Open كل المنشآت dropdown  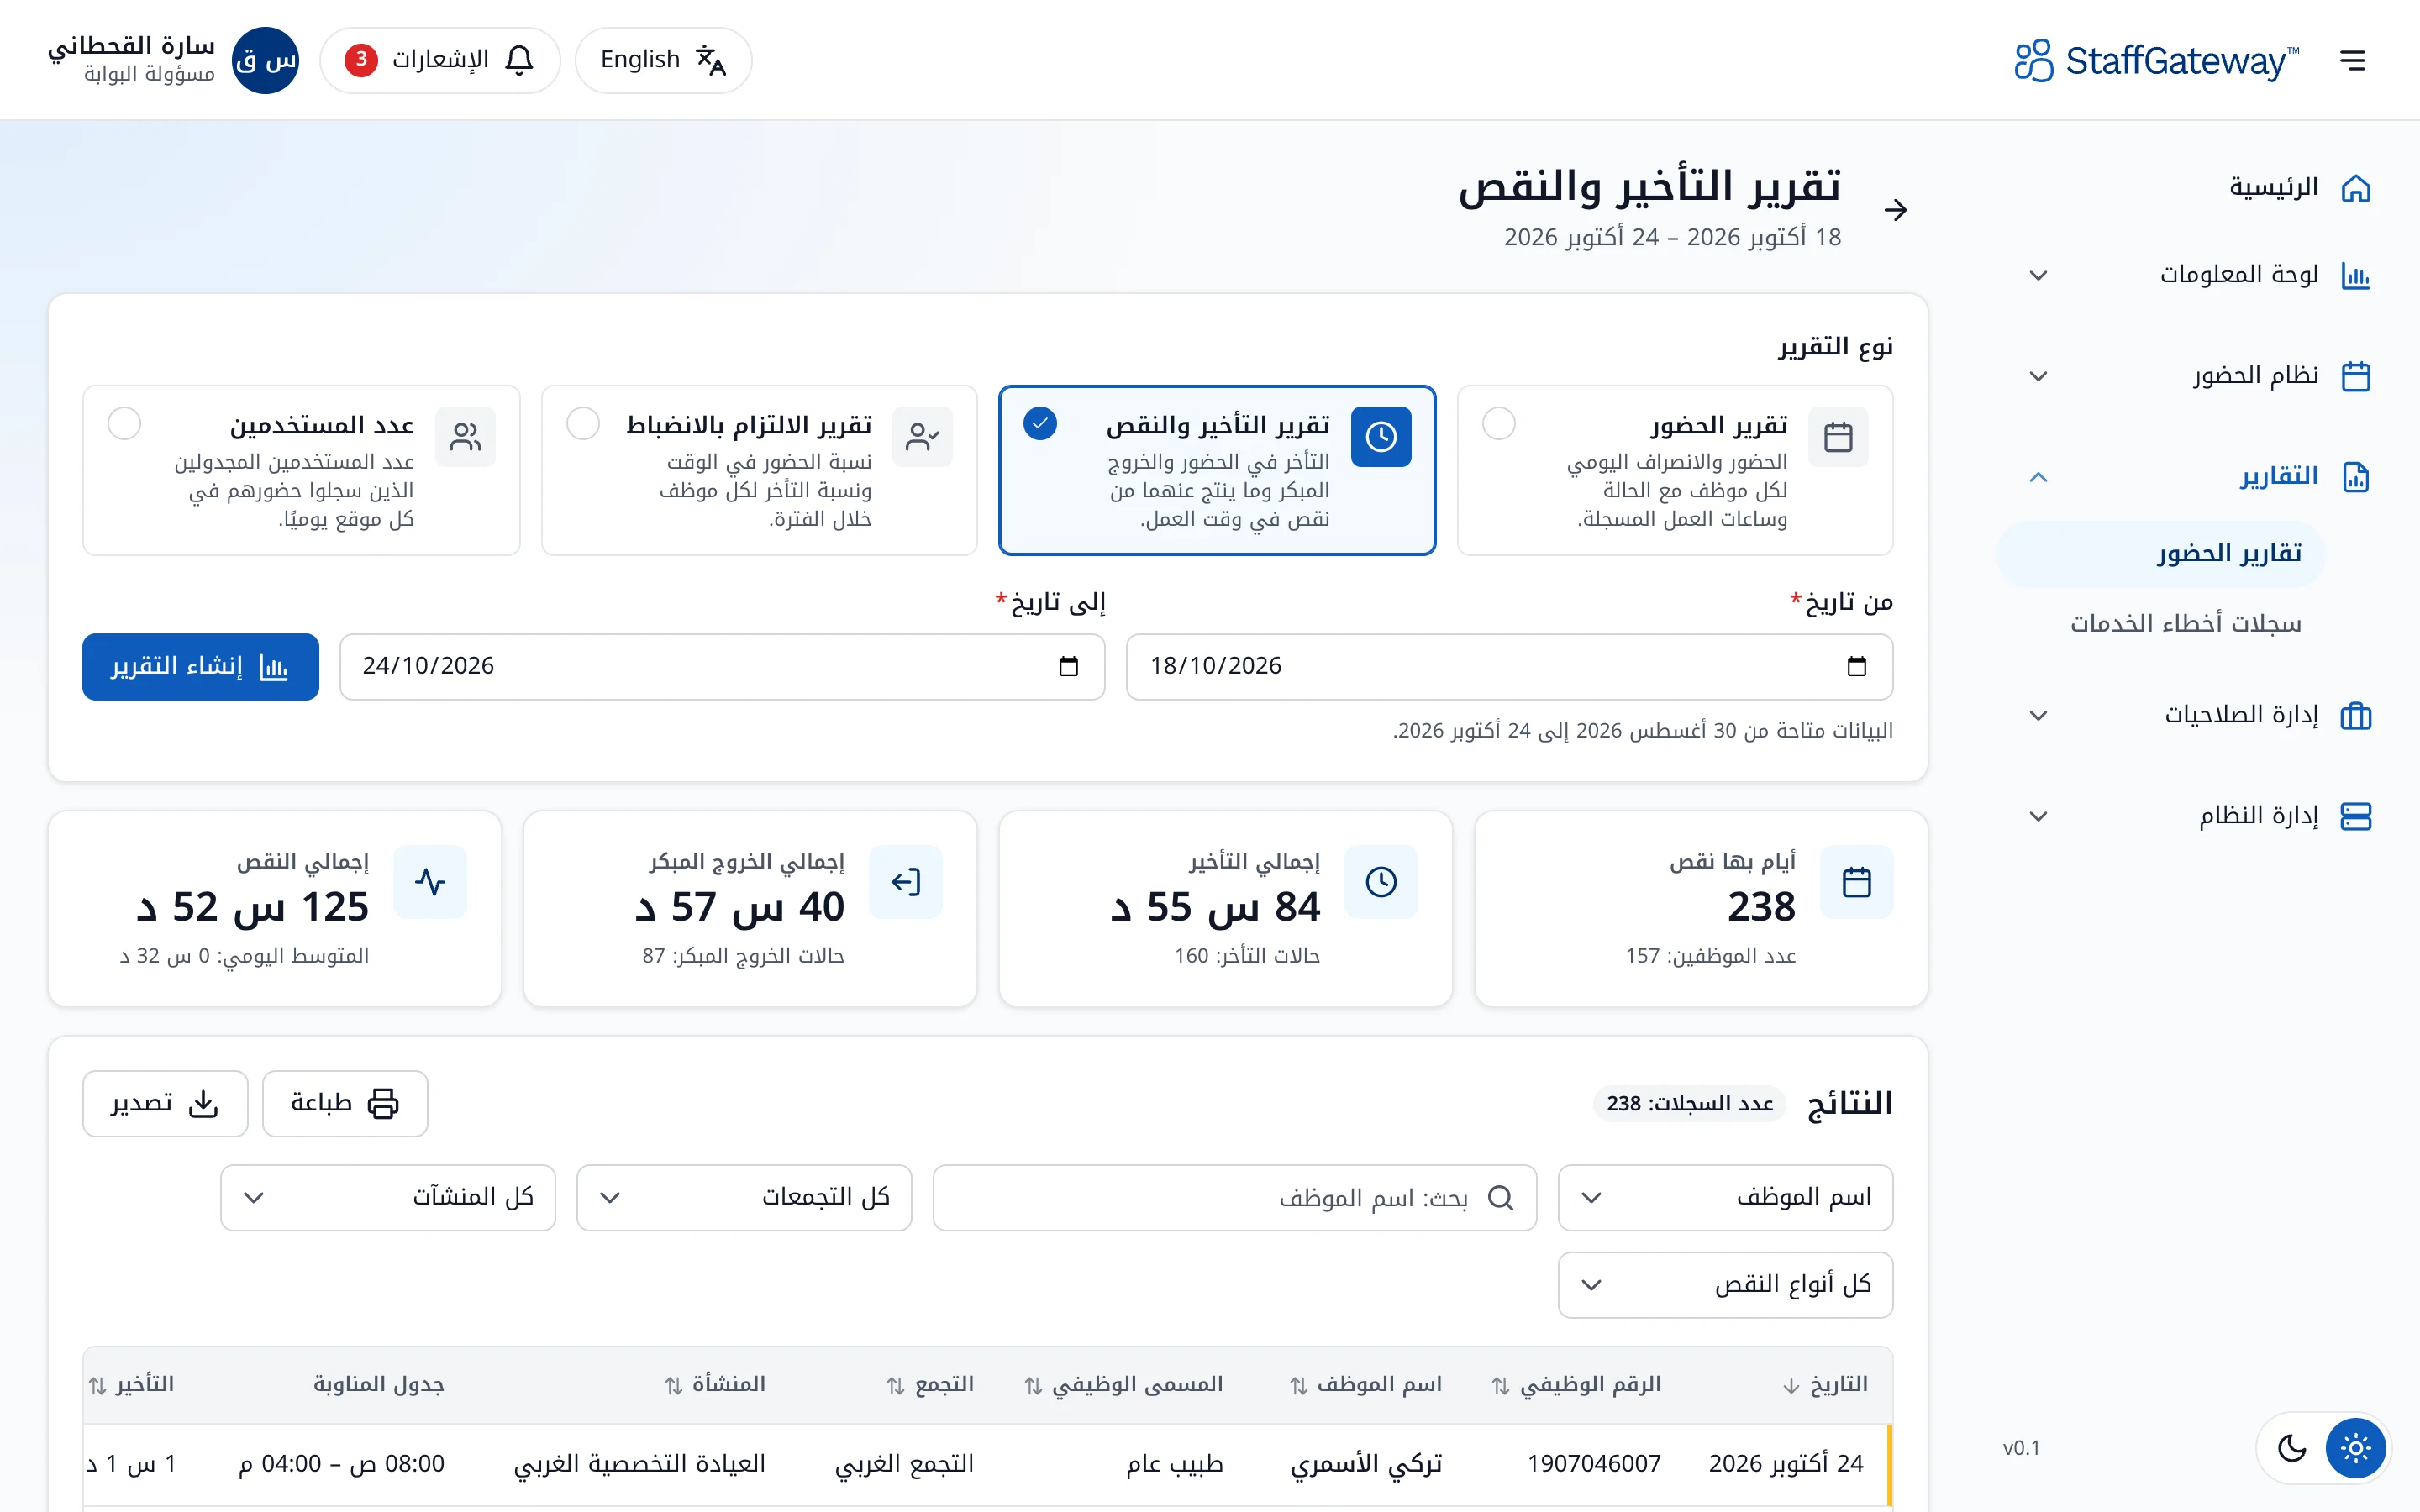[x=388, y=1197]
